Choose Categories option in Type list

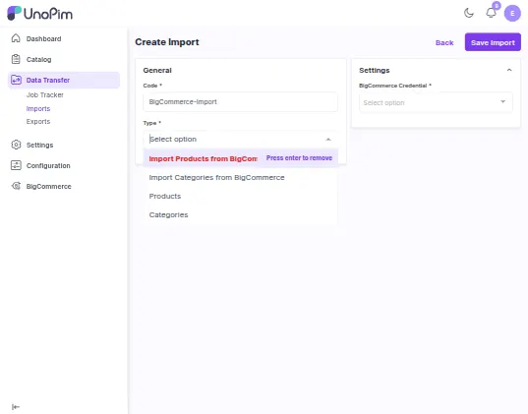(x=241, y=215)
